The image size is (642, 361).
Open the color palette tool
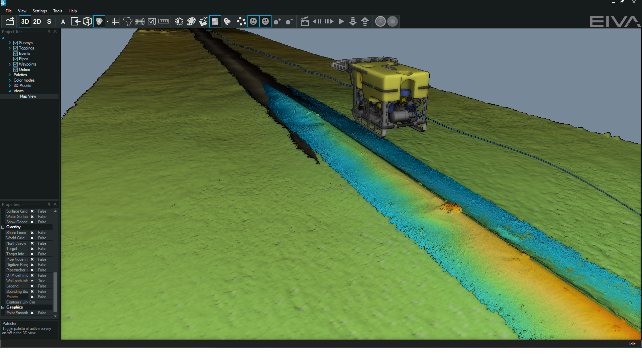(x=191, y=21)
